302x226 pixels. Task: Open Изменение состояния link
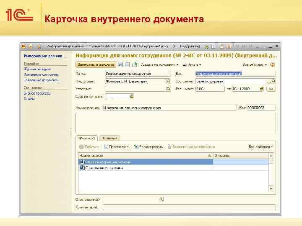[x=41, y=74]
